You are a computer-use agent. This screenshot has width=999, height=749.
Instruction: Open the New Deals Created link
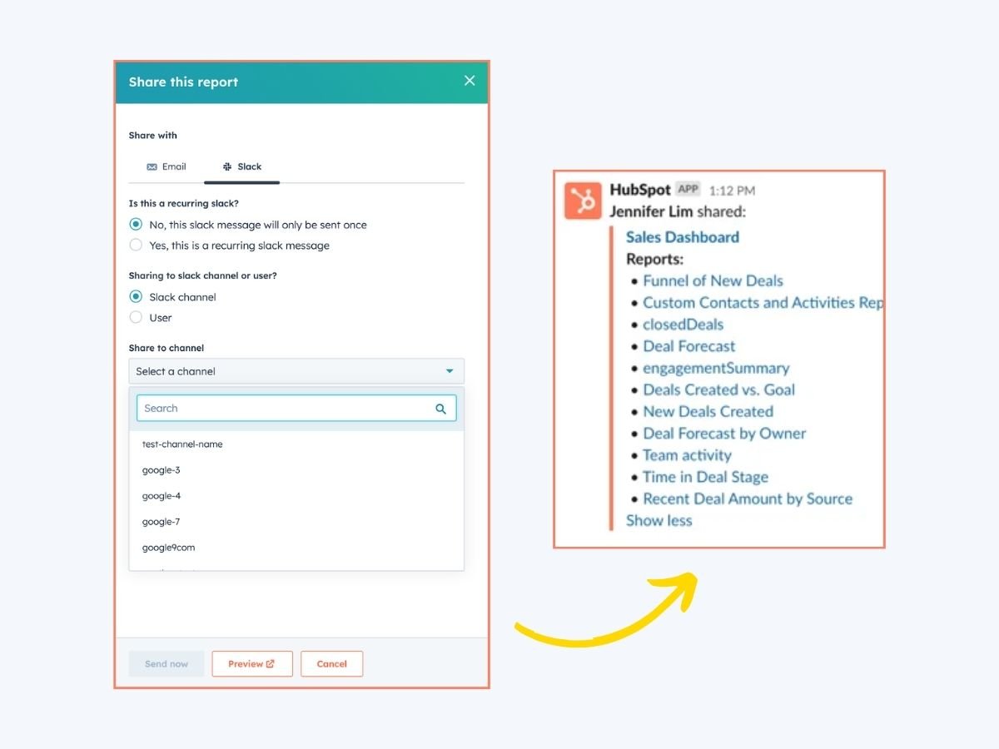[708, 411]
